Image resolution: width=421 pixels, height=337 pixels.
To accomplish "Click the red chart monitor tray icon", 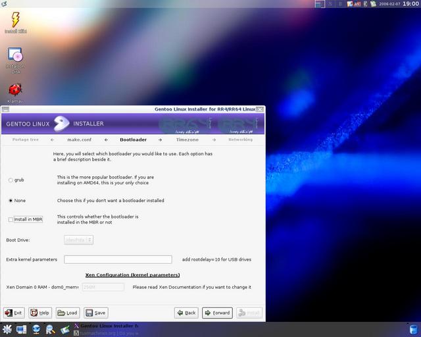I will (x=357, y=4).
